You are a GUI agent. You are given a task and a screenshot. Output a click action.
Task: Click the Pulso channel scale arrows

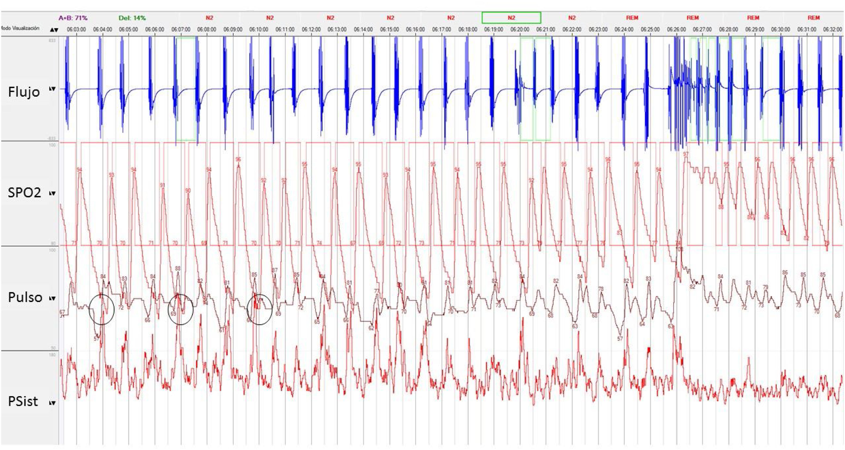point(52,299)
